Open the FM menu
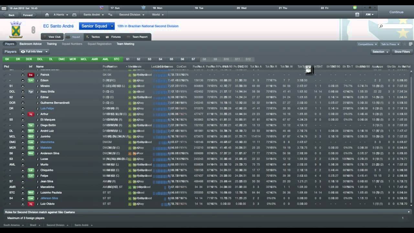 click(369, 15)
